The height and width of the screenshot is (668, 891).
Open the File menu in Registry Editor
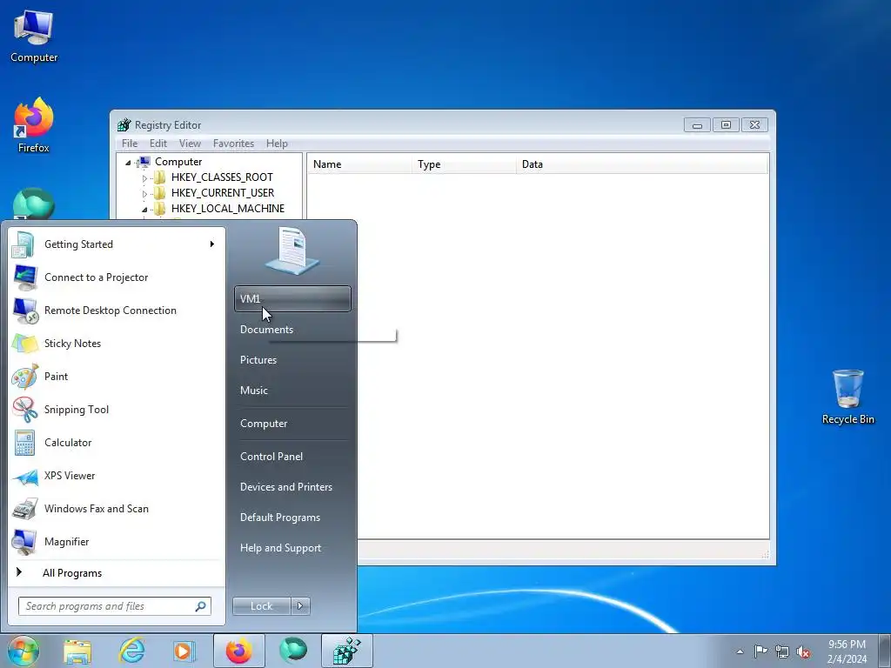[130, 144]
